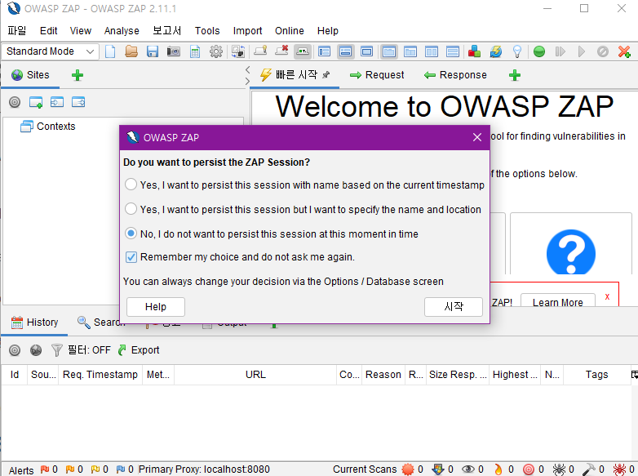Click the Req. Timestamp column header
Screen dimensions: 638x476
(x=100, y=375)
